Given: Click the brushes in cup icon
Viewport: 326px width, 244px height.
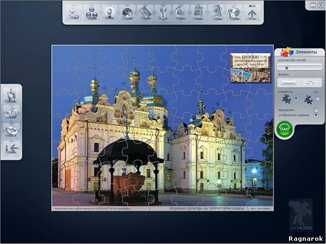Looking at the screenshot, I should (x=162, y=12).
